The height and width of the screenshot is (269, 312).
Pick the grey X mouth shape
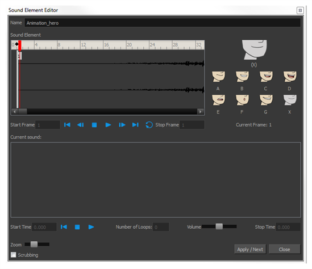click(x=290, y=100)
